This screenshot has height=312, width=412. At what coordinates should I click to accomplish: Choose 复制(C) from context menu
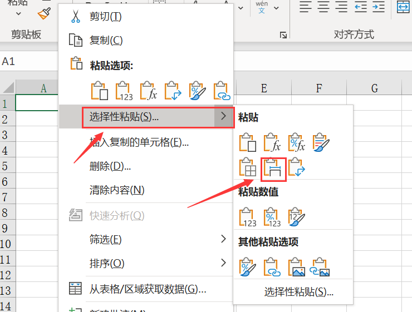(x=146, y=40)
